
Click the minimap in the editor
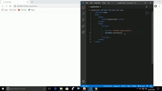148,13
